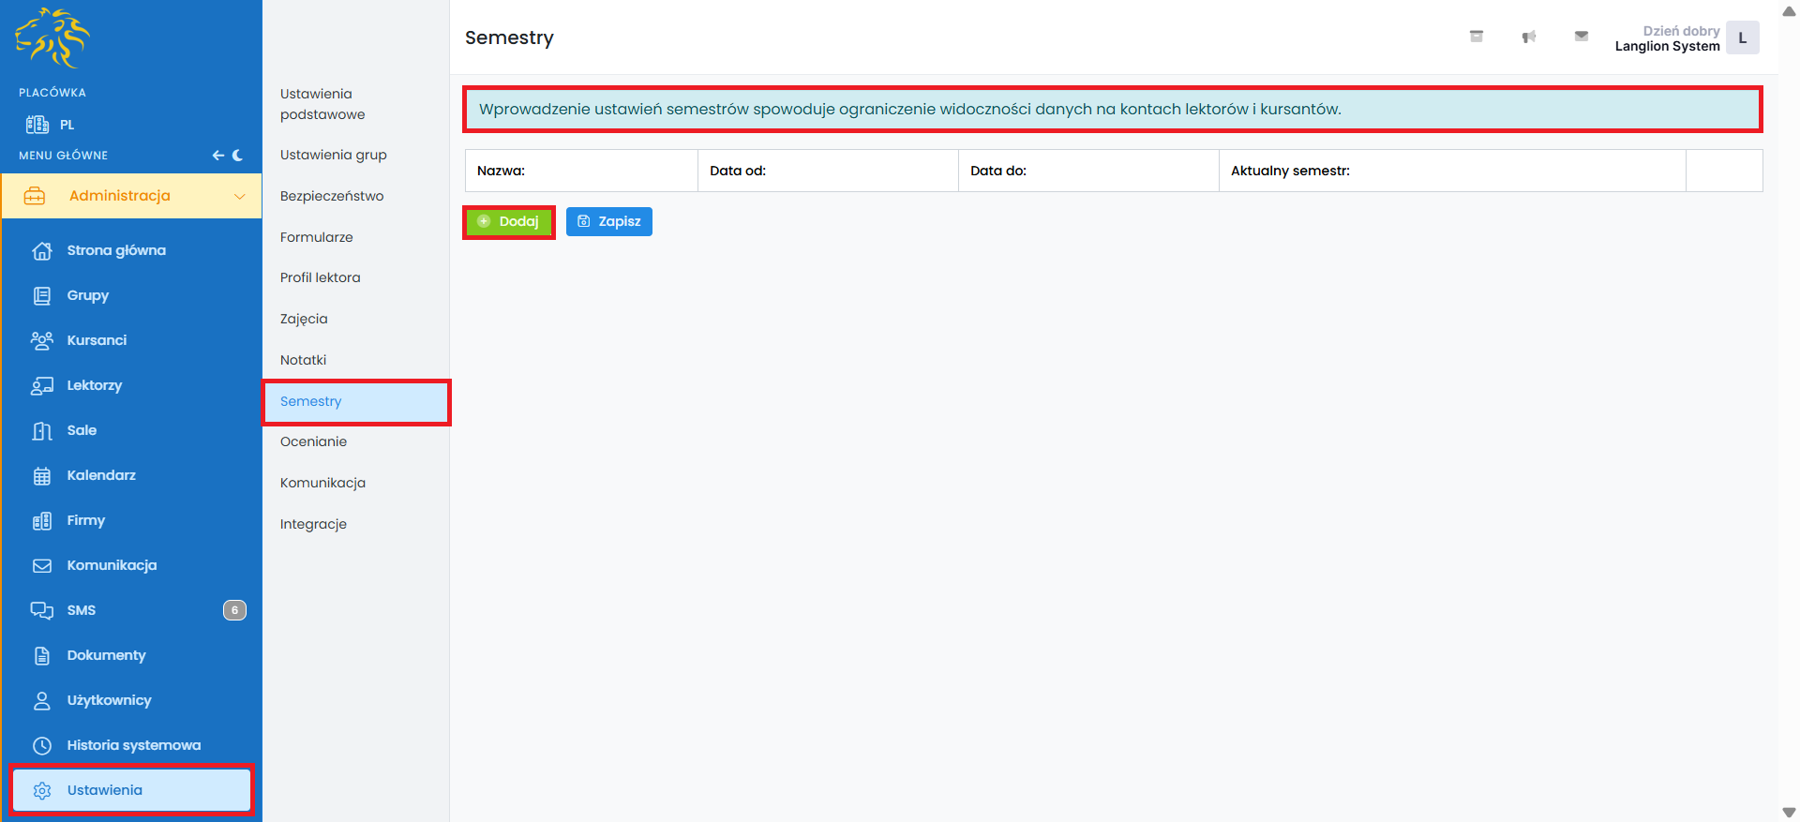This screenshot has width=1800, height=822.
Task: Open Integracje settings section
Action: point(313,524)
